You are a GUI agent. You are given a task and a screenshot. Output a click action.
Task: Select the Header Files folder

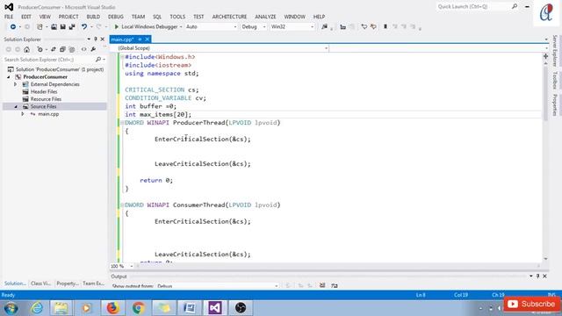point(44,91)
